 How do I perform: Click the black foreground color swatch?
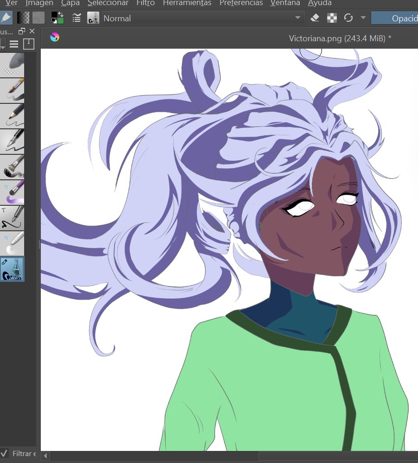[x=54, y=15]
